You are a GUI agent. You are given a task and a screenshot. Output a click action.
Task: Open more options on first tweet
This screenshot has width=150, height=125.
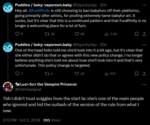[144, 5]
